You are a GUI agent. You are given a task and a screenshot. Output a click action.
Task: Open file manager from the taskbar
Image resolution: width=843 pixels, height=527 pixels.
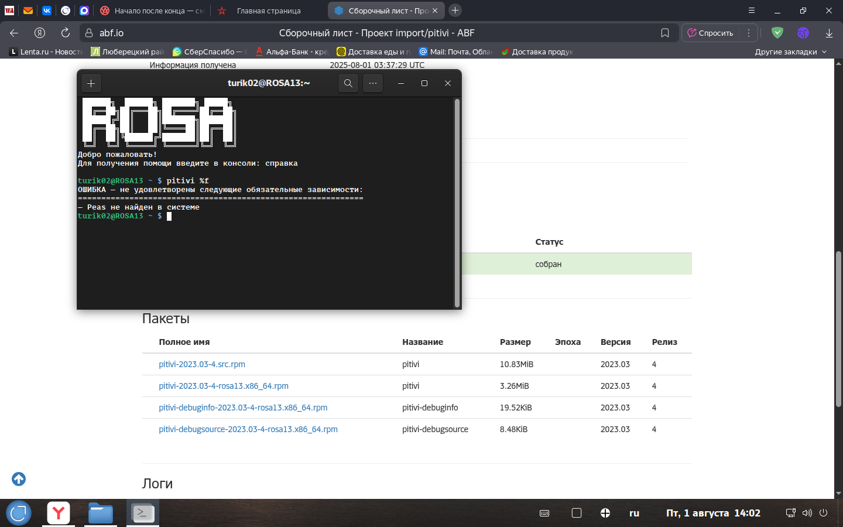[x=101, y=513]
